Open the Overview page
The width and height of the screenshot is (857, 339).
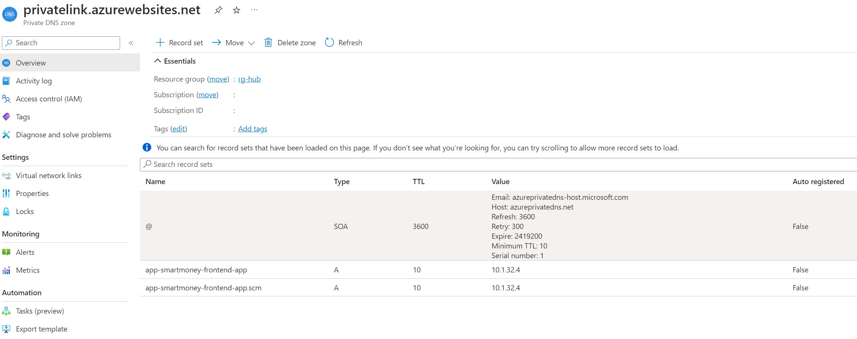[x=70, y=63]
